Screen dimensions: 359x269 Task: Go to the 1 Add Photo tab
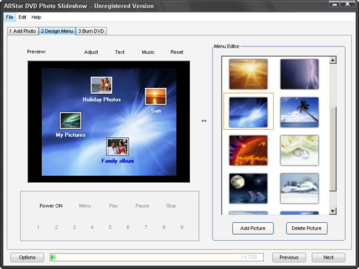click(x=22, y=31)
